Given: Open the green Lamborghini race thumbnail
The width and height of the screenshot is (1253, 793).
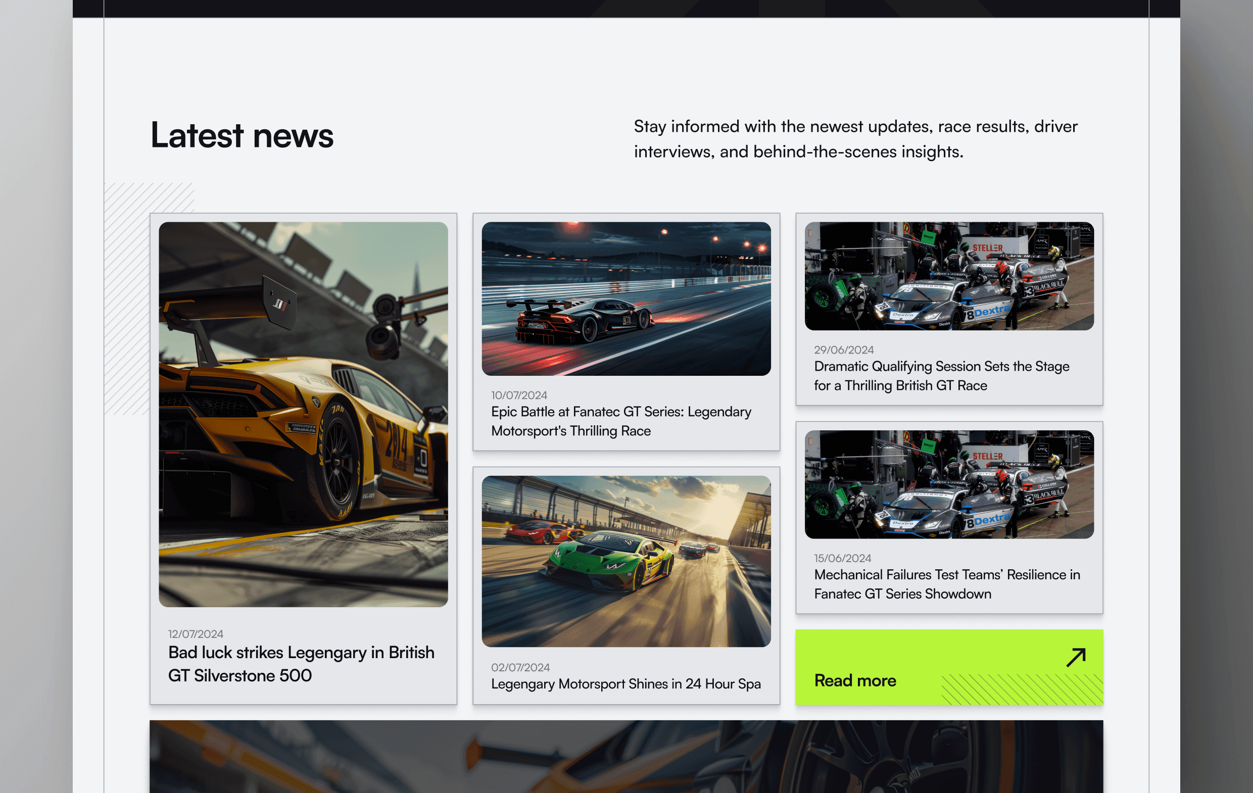Looking at the screenshot, I should pyautogui.click(x=626, y=561).
